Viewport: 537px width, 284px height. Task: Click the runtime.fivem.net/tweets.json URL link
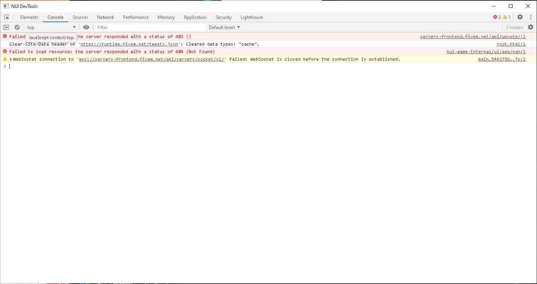pyautogui.click(x=130, y=44)
